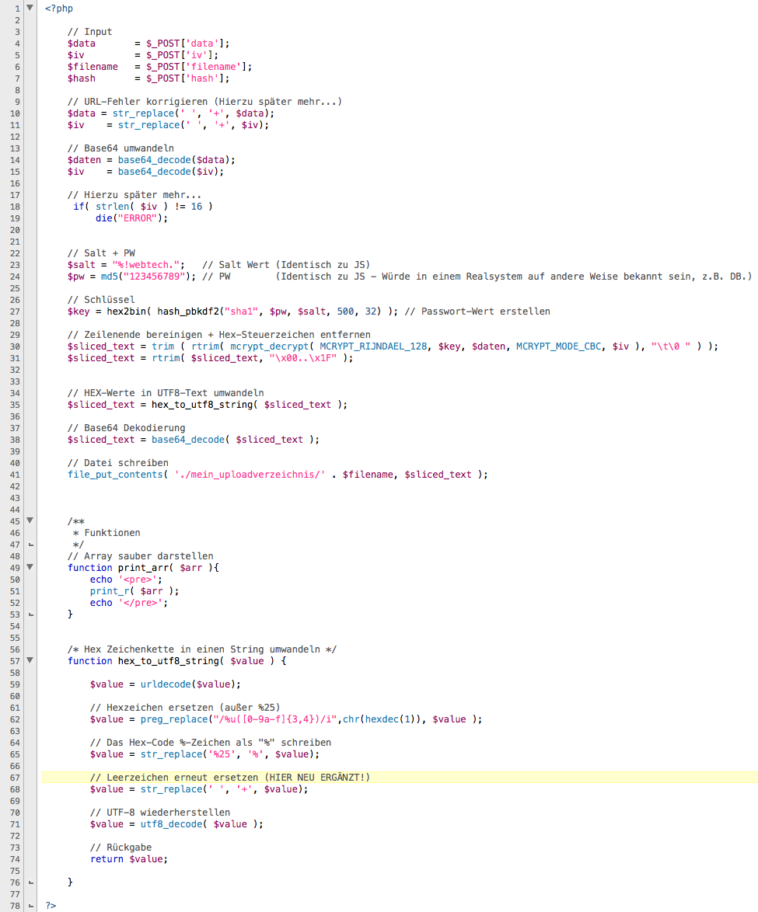Click line number 24 in the gutter
758x912 pixels.
click(x=15, y=277)
